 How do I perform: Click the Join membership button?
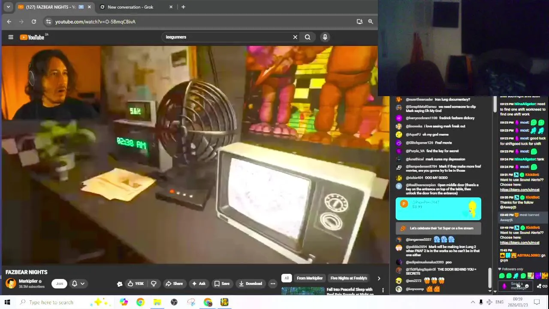pyautogui.click(x=60, y=284)
